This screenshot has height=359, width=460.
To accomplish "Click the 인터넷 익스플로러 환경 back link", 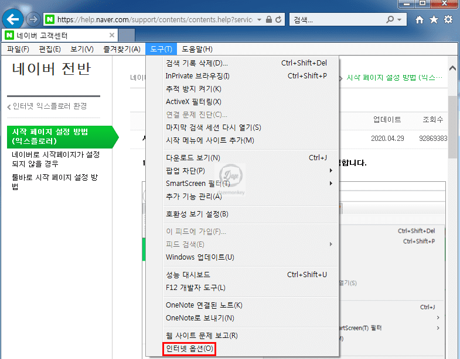I will [47, 106].
